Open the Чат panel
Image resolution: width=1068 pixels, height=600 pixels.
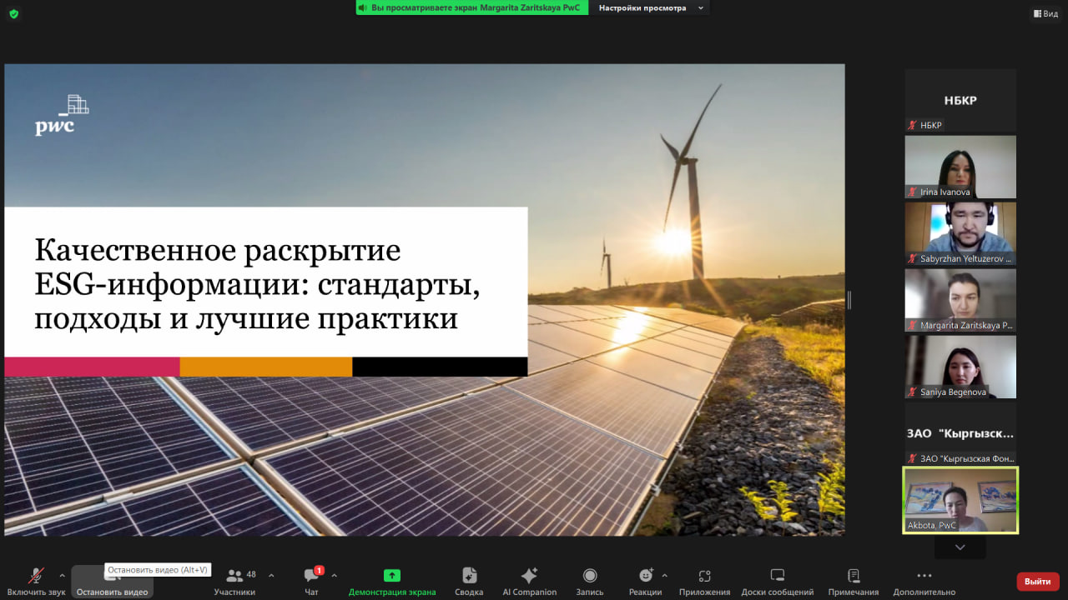click(311, 581)
